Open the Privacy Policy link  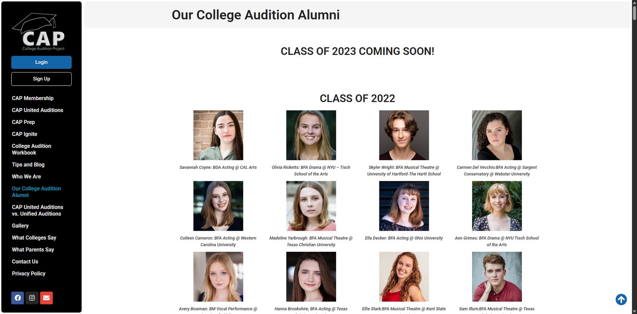pos(29,273)
